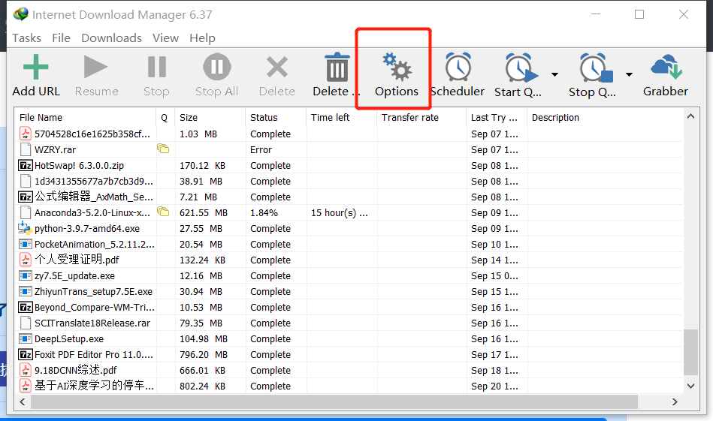Open the View menu
713x421 pixels.
165,38
